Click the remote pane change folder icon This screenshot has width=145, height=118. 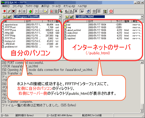[x=71, y=17]
